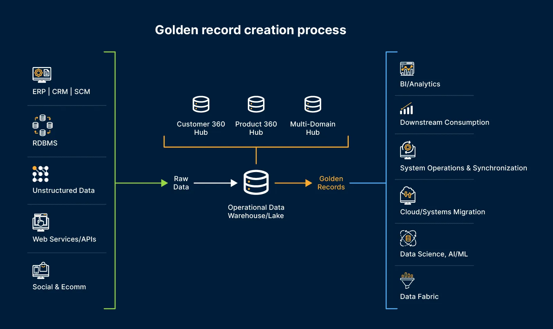
Task: Click the Golden Records label
Action: (x=331, y=183)
